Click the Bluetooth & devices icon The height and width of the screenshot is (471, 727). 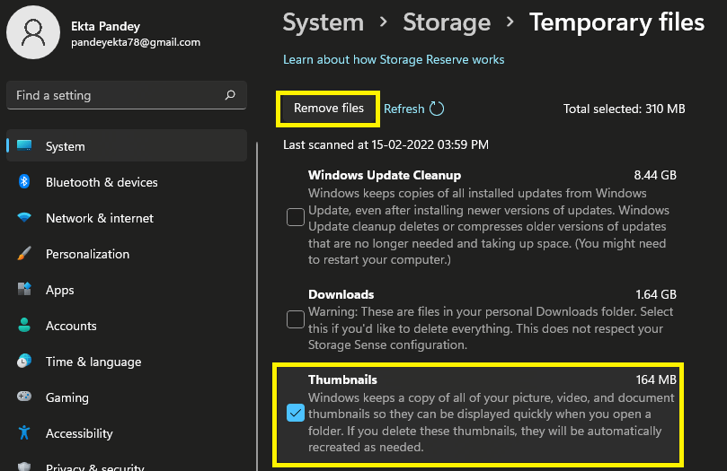(x=25, y=182)
